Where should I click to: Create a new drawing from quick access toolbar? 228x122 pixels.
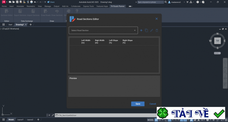click(x=10, y=2)
